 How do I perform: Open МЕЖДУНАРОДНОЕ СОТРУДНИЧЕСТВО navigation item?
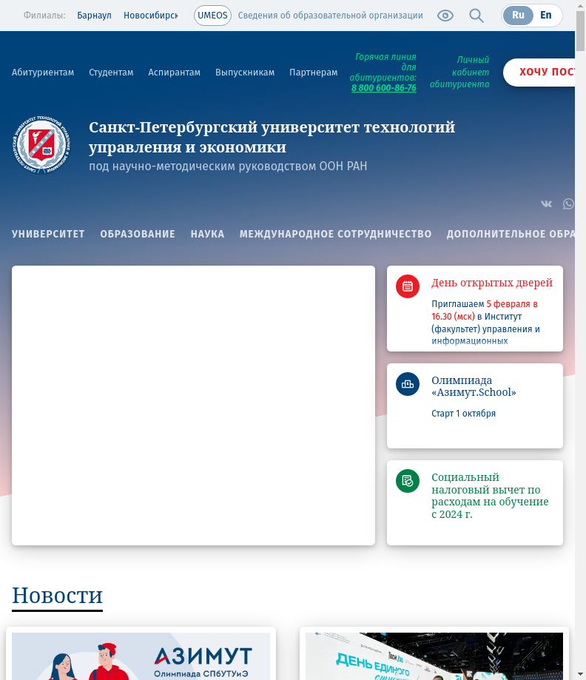[x=335, y=234]
